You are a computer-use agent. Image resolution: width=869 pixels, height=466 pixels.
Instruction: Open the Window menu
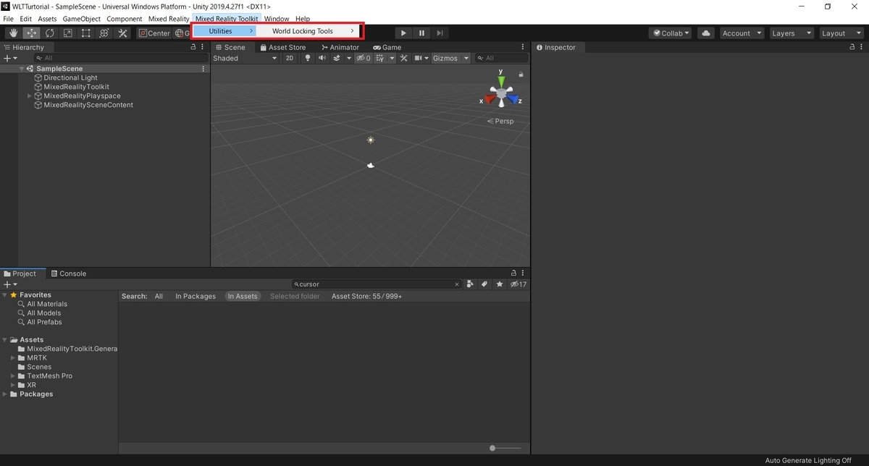tap(277, 19)
